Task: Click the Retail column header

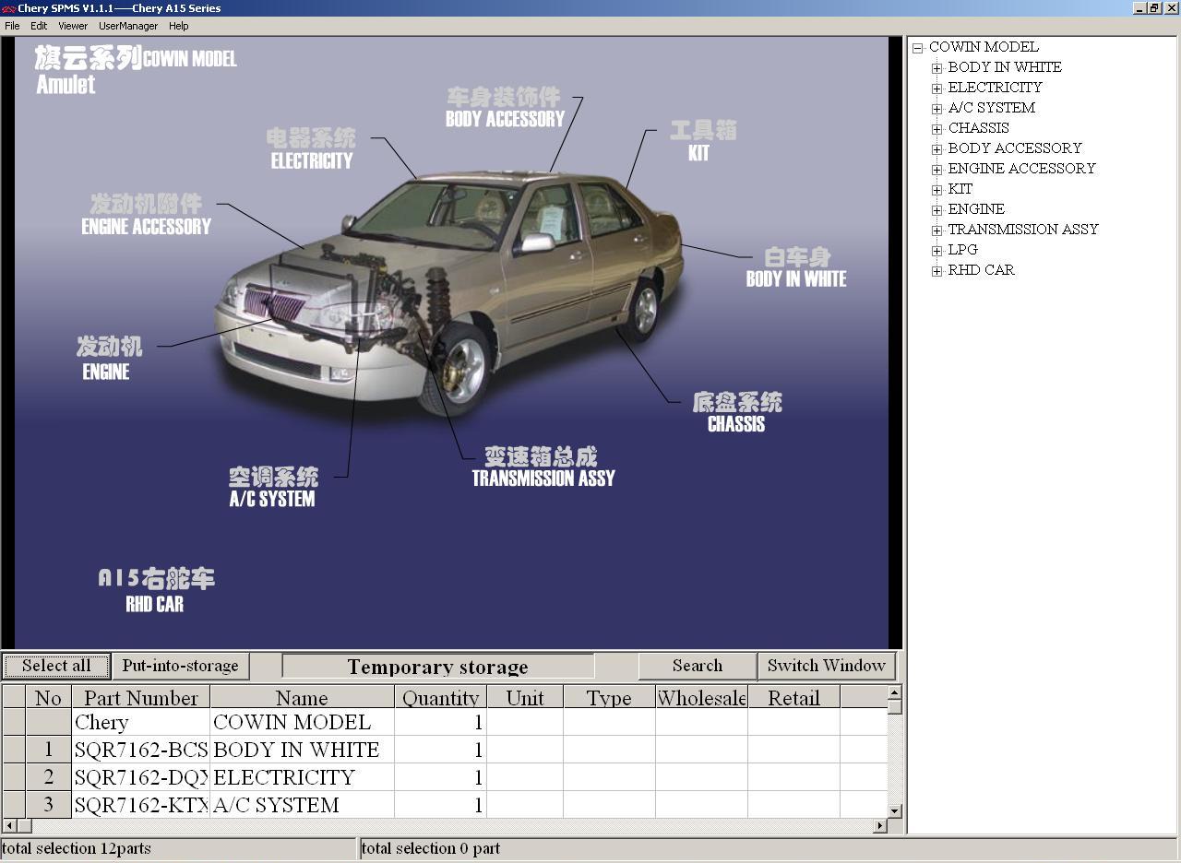Action: [793, 697]
